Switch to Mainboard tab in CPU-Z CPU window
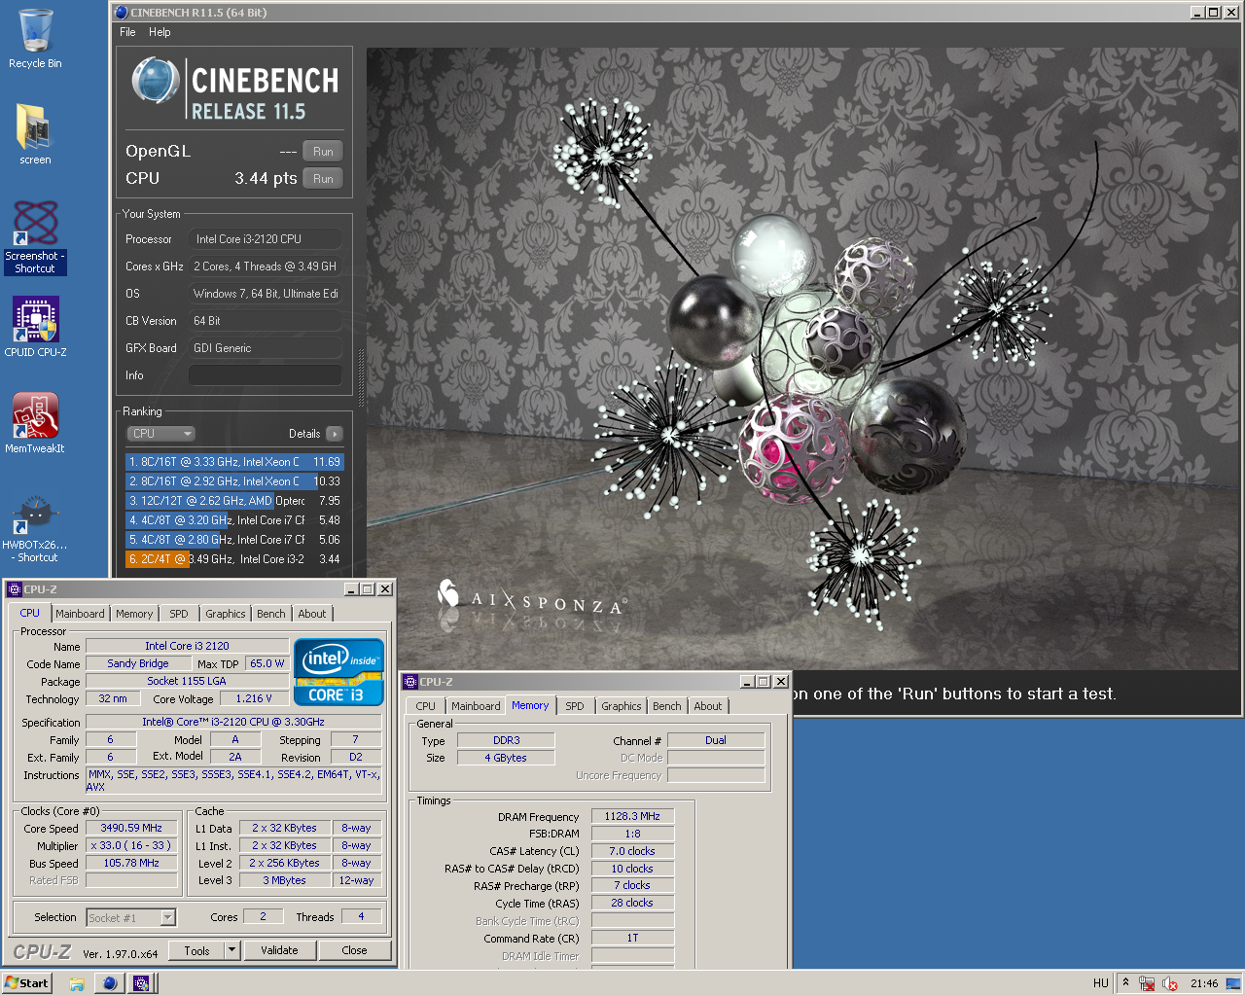The height and width of the screenshot is (996, 1245). point(80,614)
